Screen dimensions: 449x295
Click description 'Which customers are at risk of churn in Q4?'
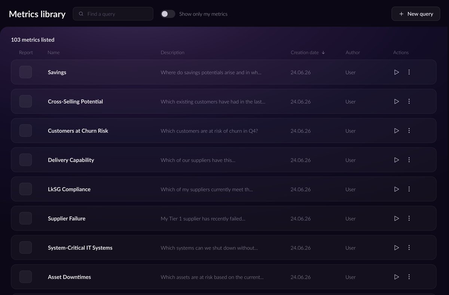[209, 130]
